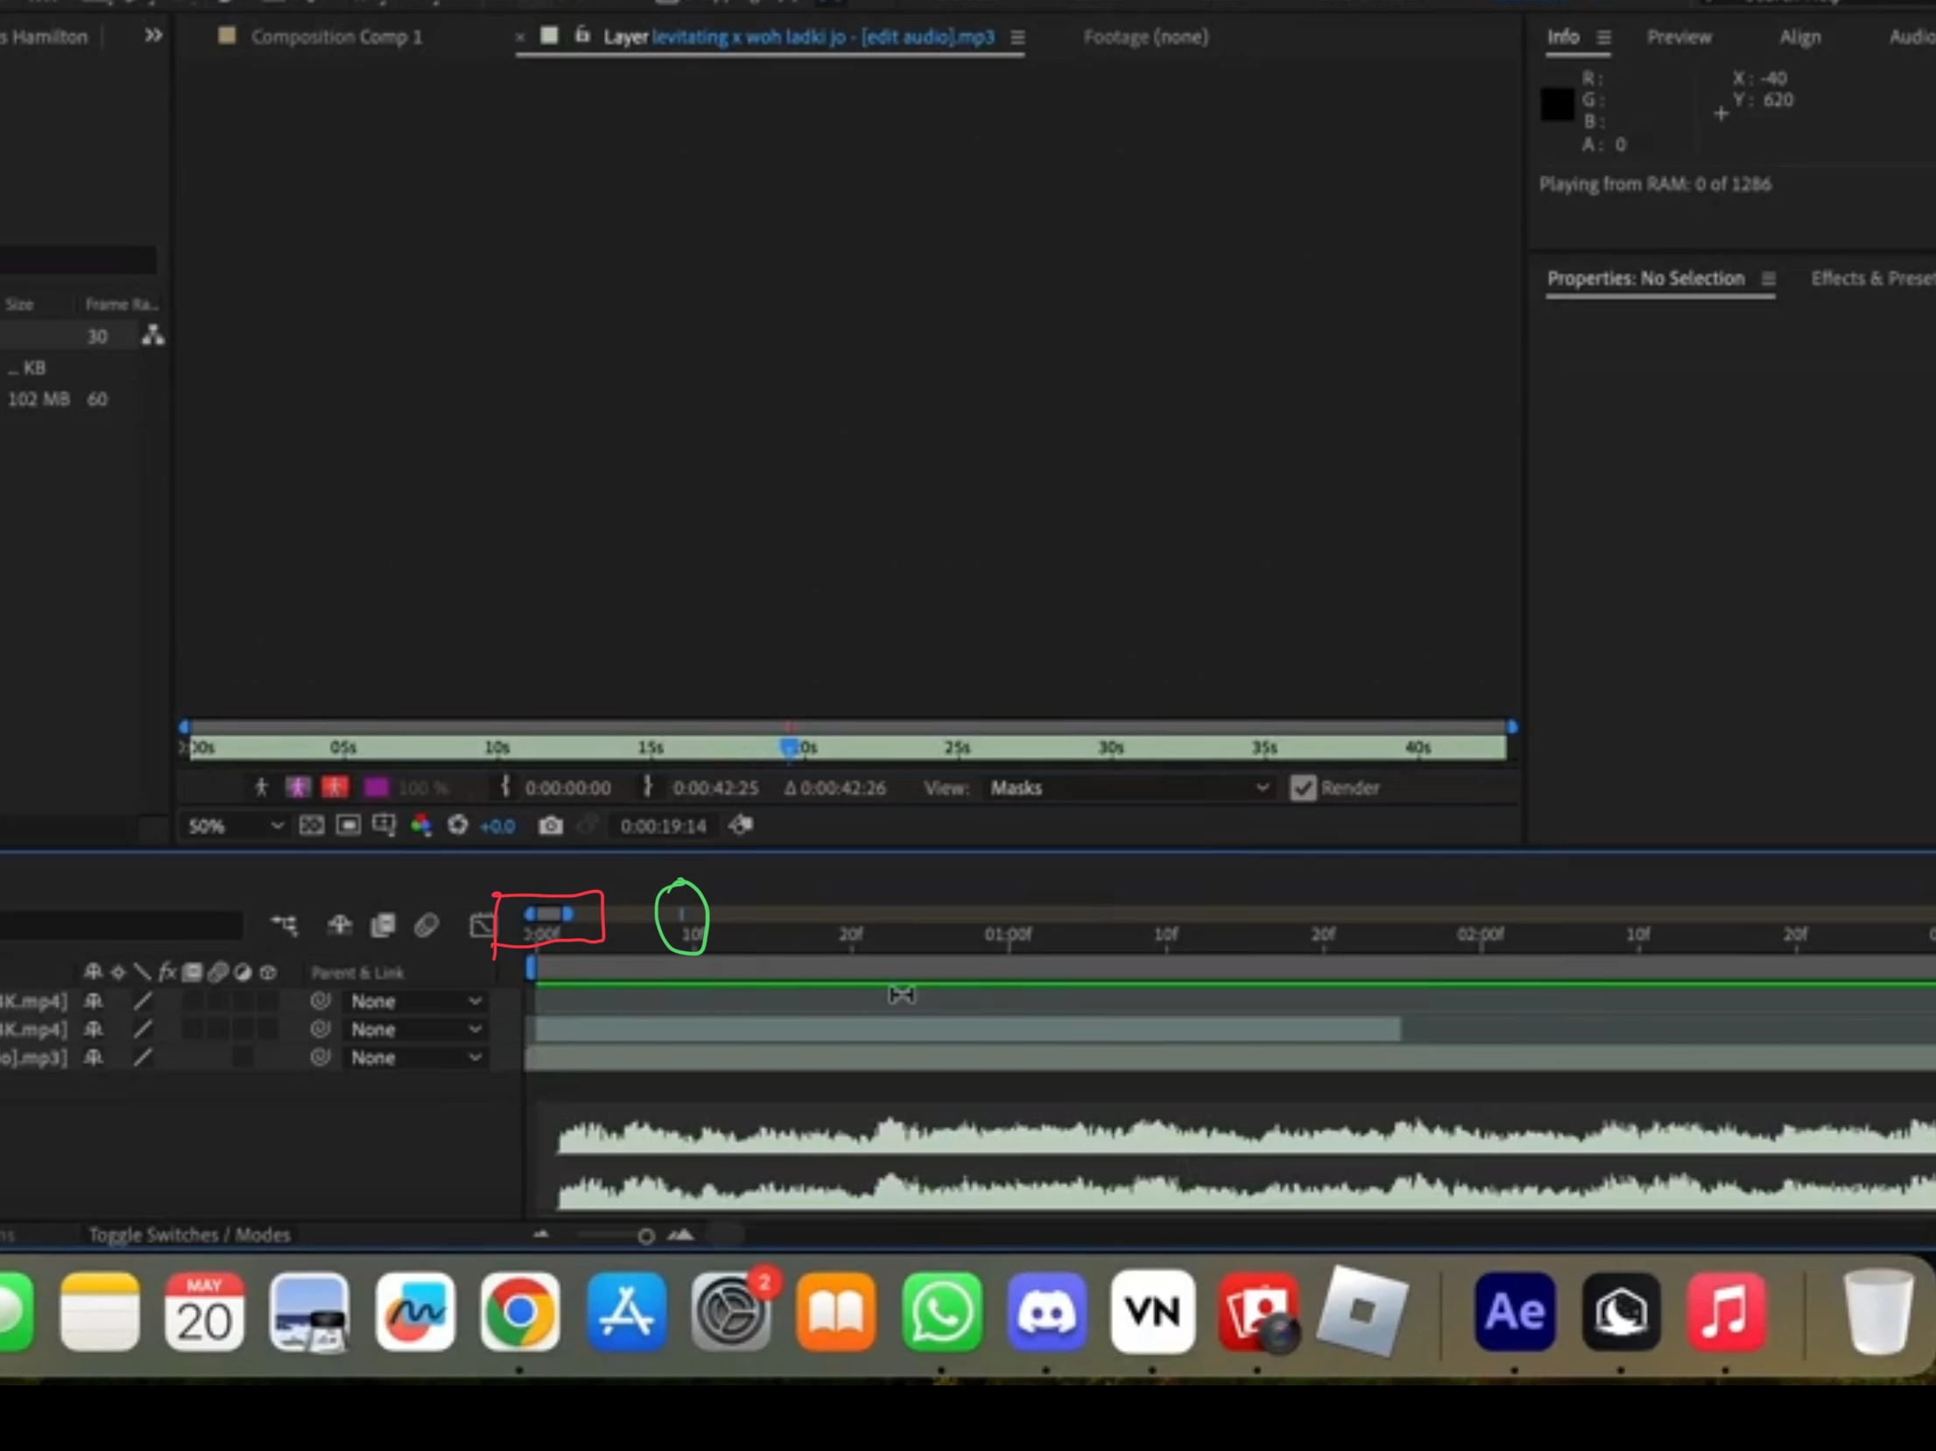
Task: Toggle shy switch on the mp3 layer
Action: (94, 1057)
